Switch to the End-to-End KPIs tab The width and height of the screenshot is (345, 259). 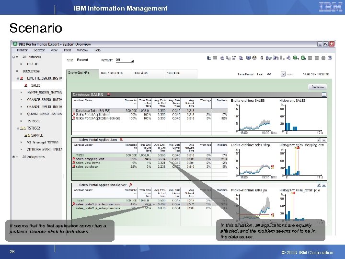coord(82,74)
